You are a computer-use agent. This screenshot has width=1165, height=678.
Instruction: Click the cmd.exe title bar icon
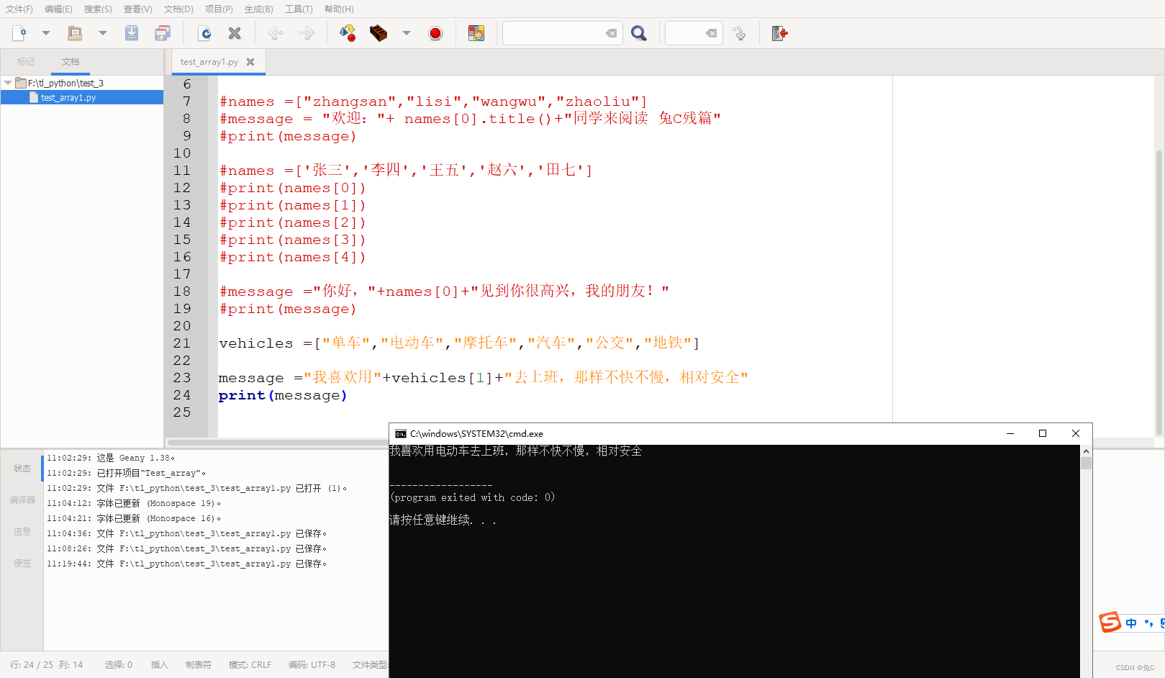click(x=401, y=433)
